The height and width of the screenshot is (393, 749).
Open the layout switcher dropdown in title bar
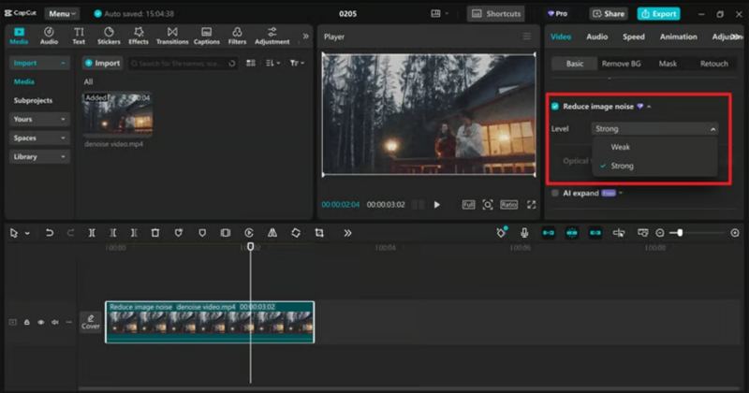coord(439,13)
